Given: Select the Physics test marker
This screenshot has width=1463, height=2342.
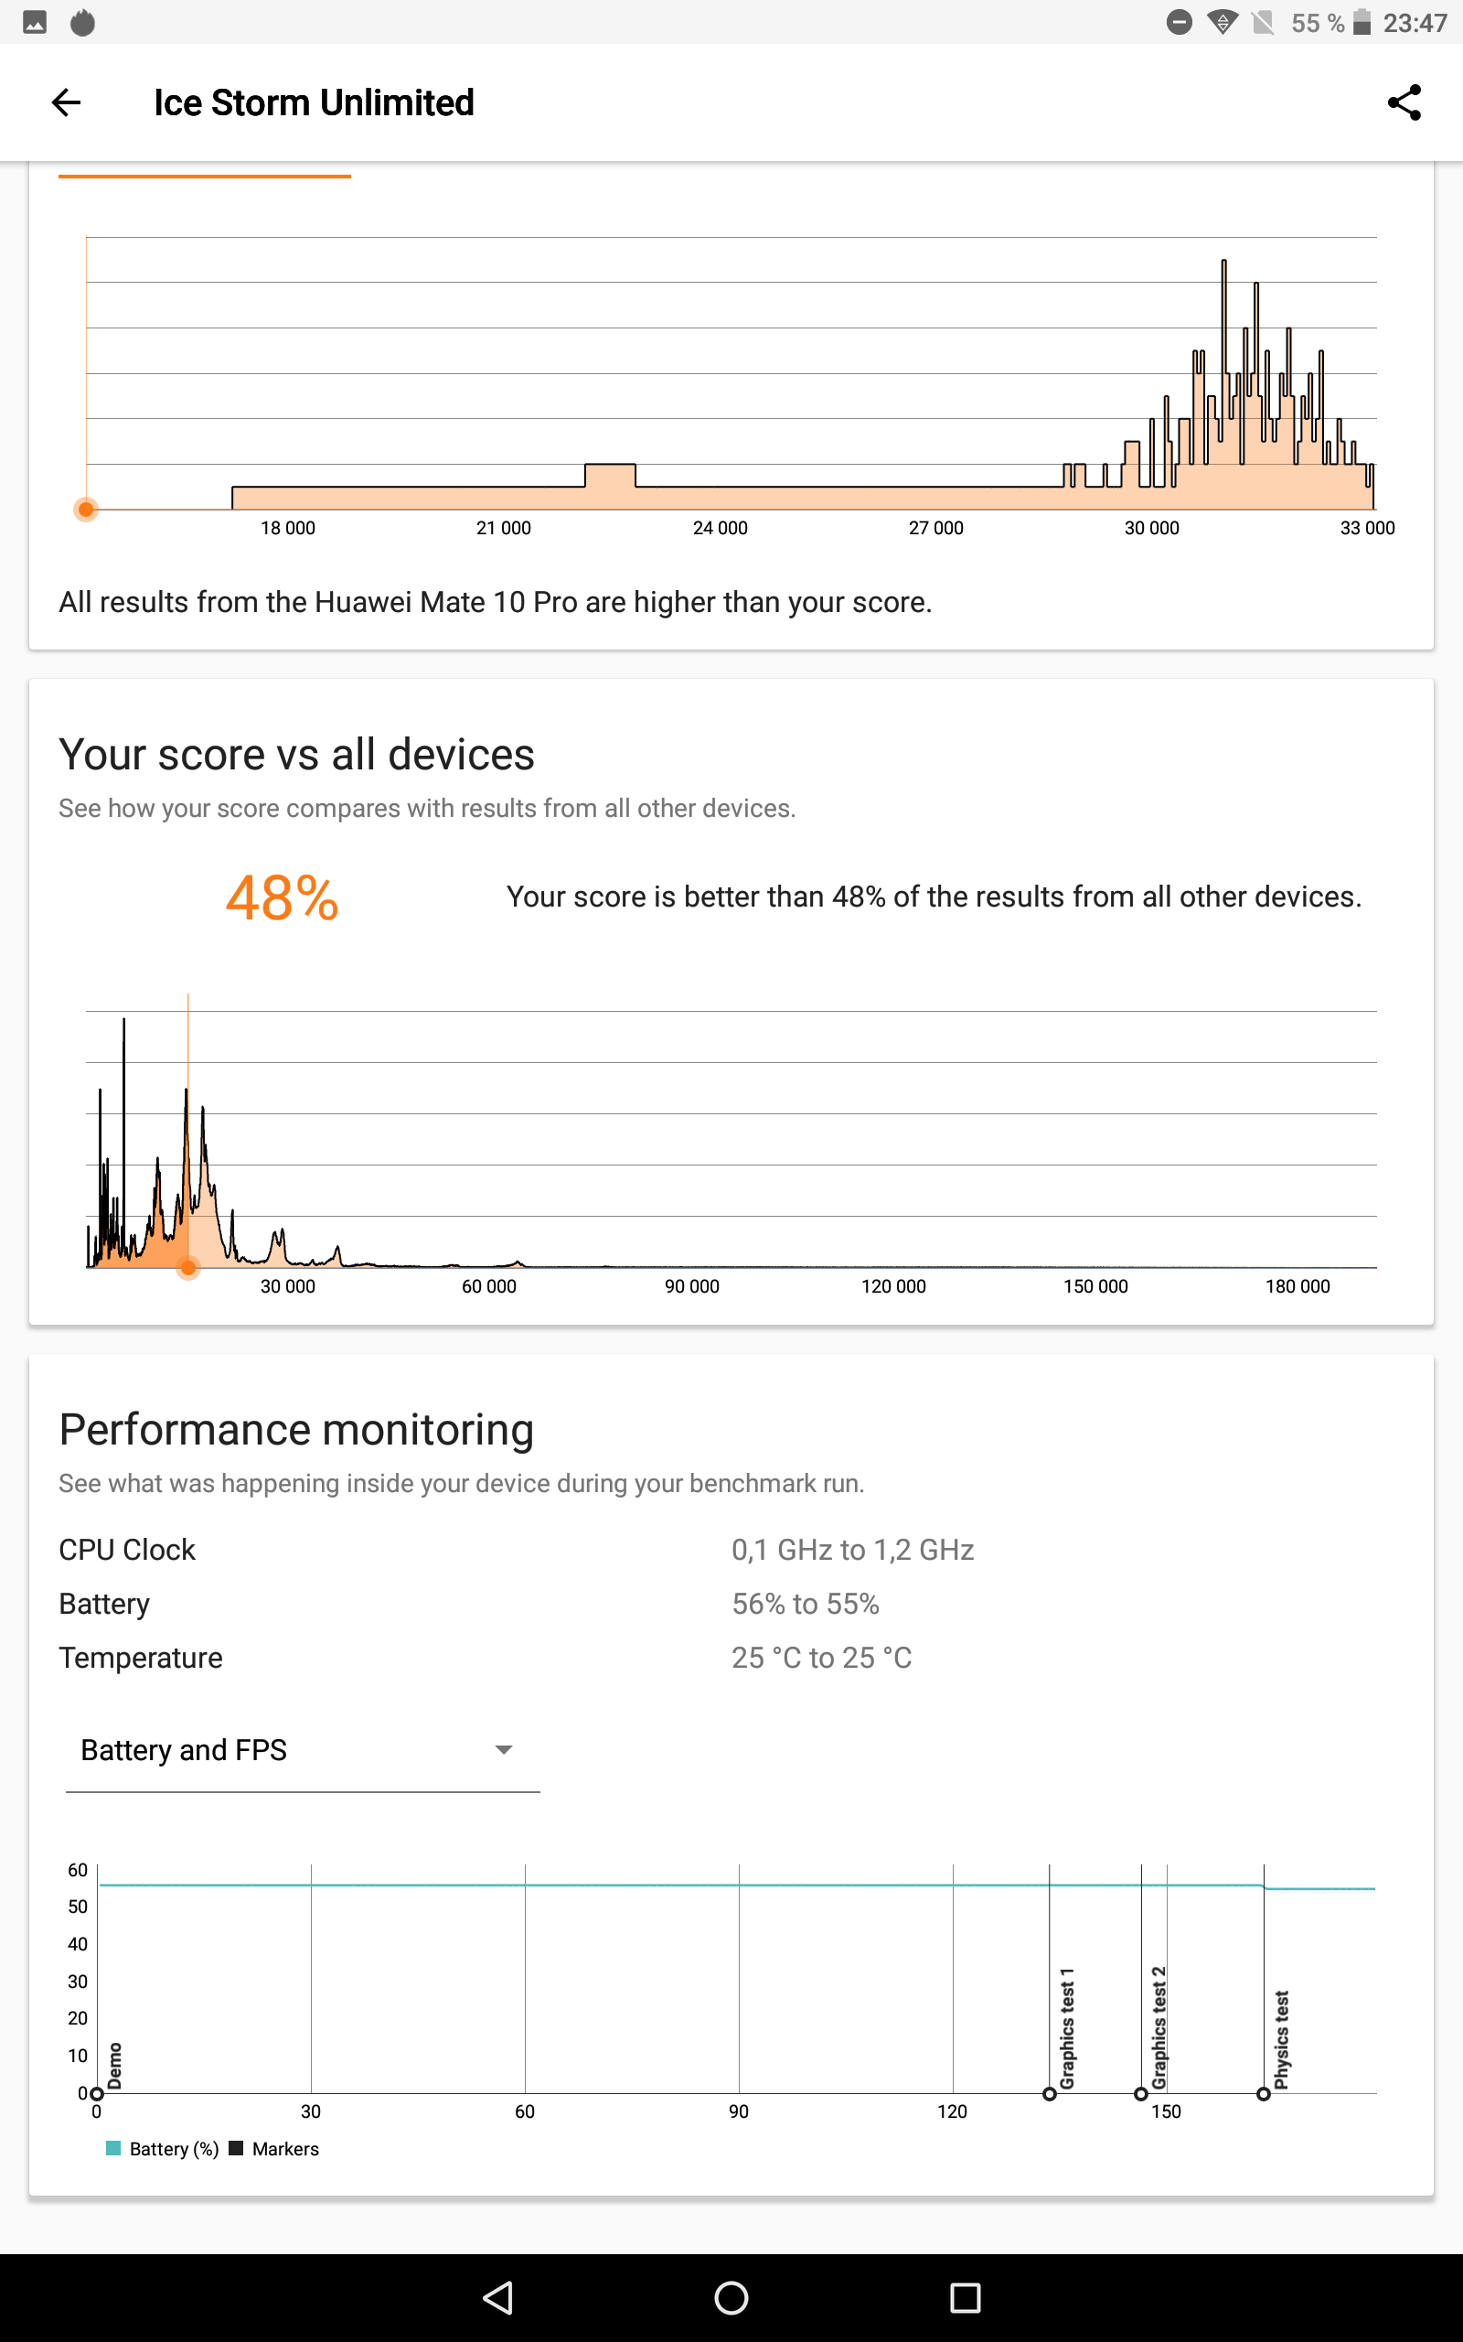Looking at the screenshot, I should point(1263,2093).
